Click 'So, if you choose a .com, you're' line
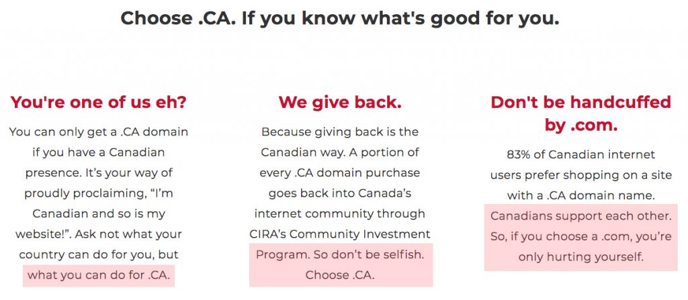 (581, 237)
